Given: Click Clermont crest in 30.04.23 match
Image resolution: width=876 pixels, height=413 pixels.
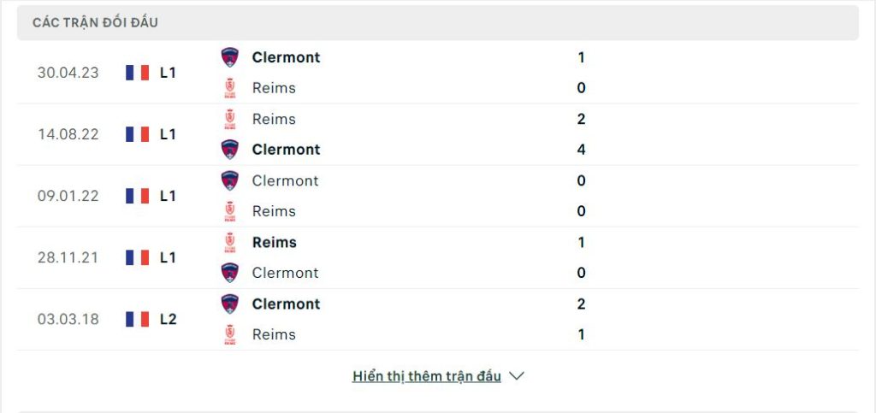Looking at the screenshot, I should tap(229, 57).
